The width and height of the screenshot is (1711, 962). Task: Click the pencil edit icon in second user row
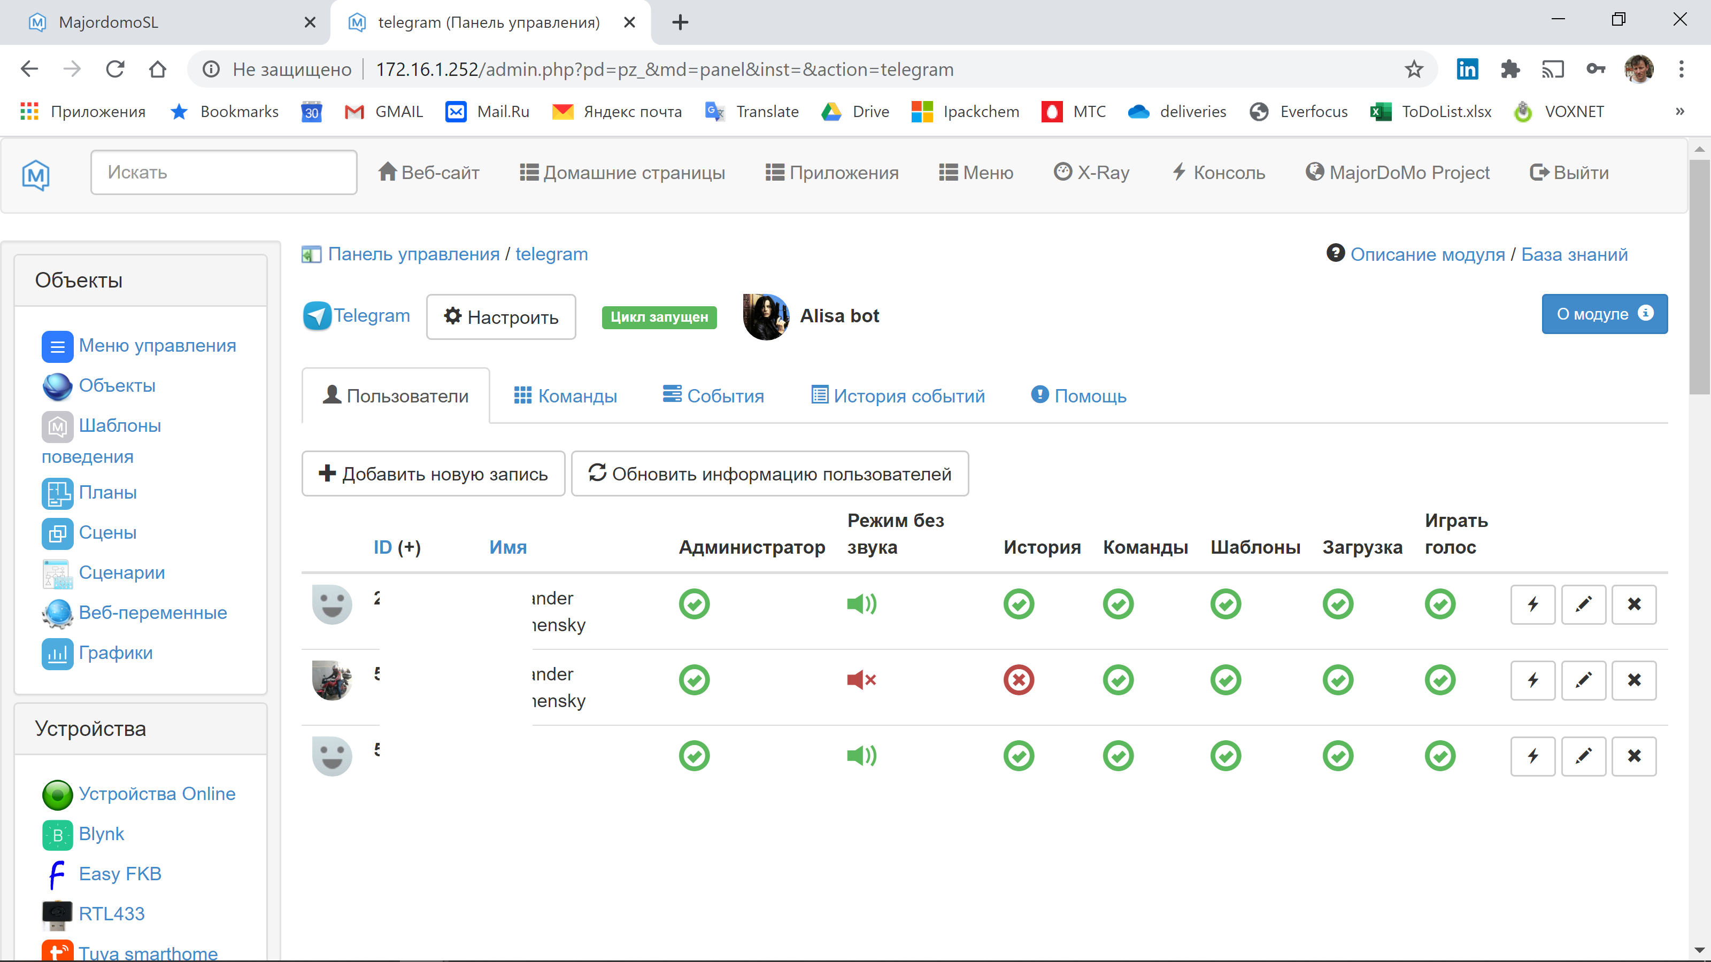(x=1583, y=680)
